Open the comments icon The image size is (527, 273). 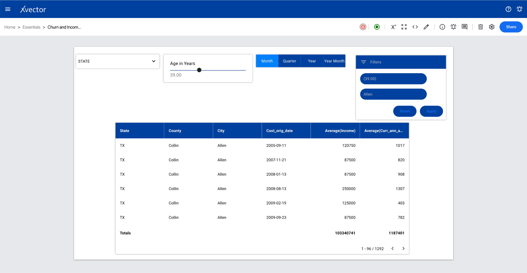click(464, 27)
